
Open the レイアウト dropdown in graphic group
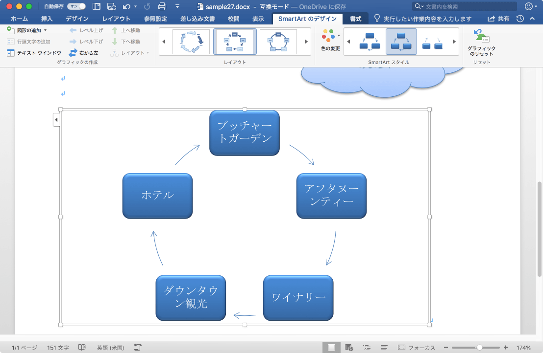[130, 53]
